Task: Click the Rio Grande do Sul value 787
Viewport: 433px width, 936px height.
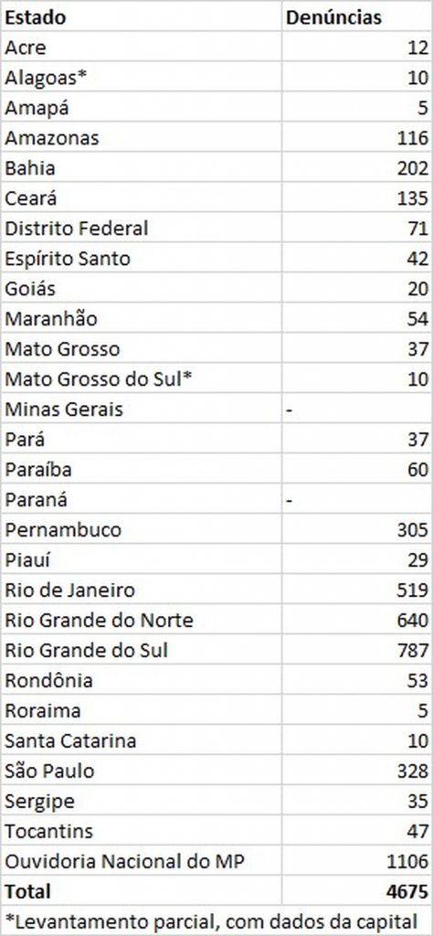Action: coord(356,650)
